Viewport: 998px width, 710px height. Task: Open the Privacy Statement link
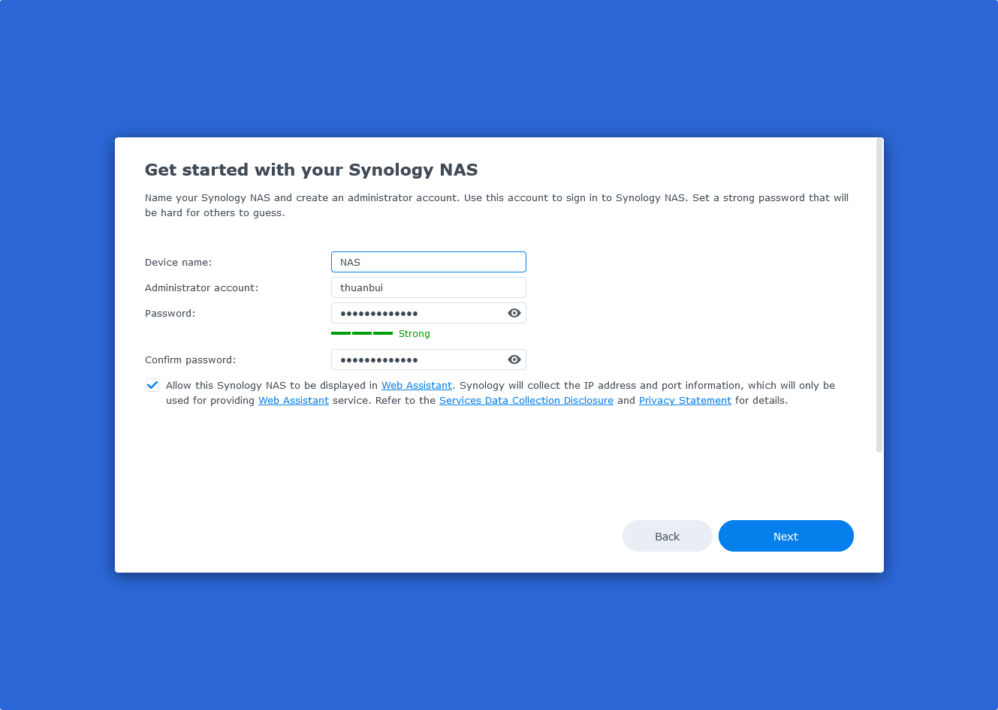coord(685,400)
